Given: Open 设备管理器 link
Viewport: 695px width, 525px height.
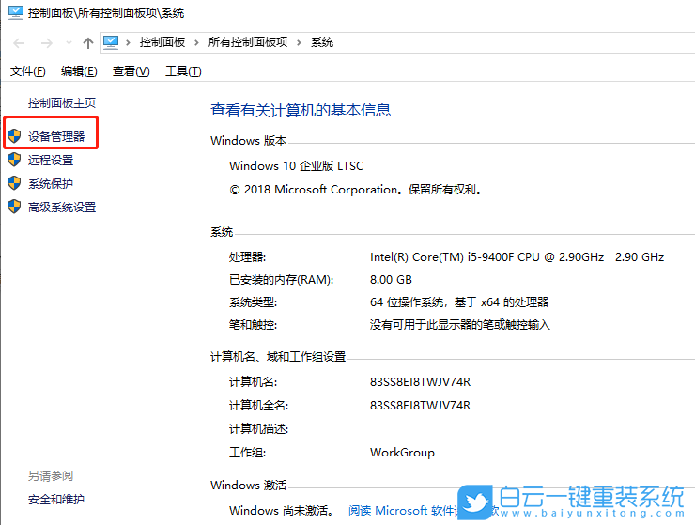Looking at the screenshot, I should 56,136.
